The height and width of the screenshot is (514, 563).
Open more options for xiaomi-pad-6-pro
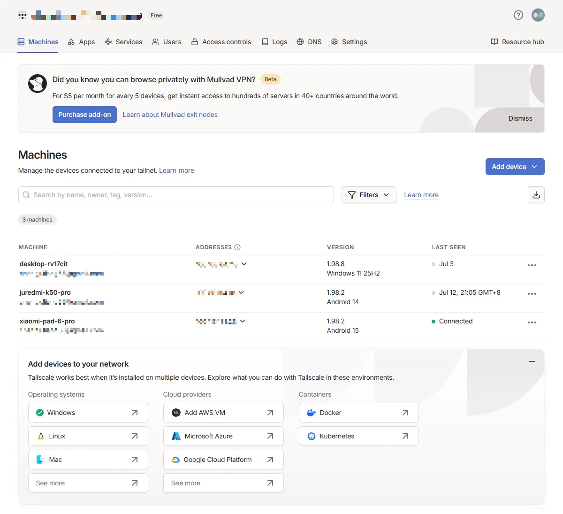[x=532, y=322]
